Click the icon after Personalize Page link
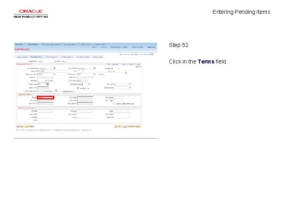285x213 pixels. (152, 54)
